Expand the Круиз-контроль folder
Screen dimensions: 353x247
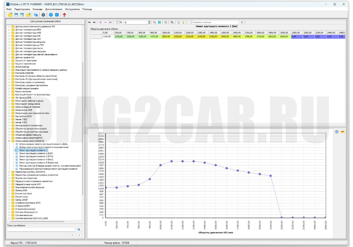pyautogui.click(x=9, y=91)
